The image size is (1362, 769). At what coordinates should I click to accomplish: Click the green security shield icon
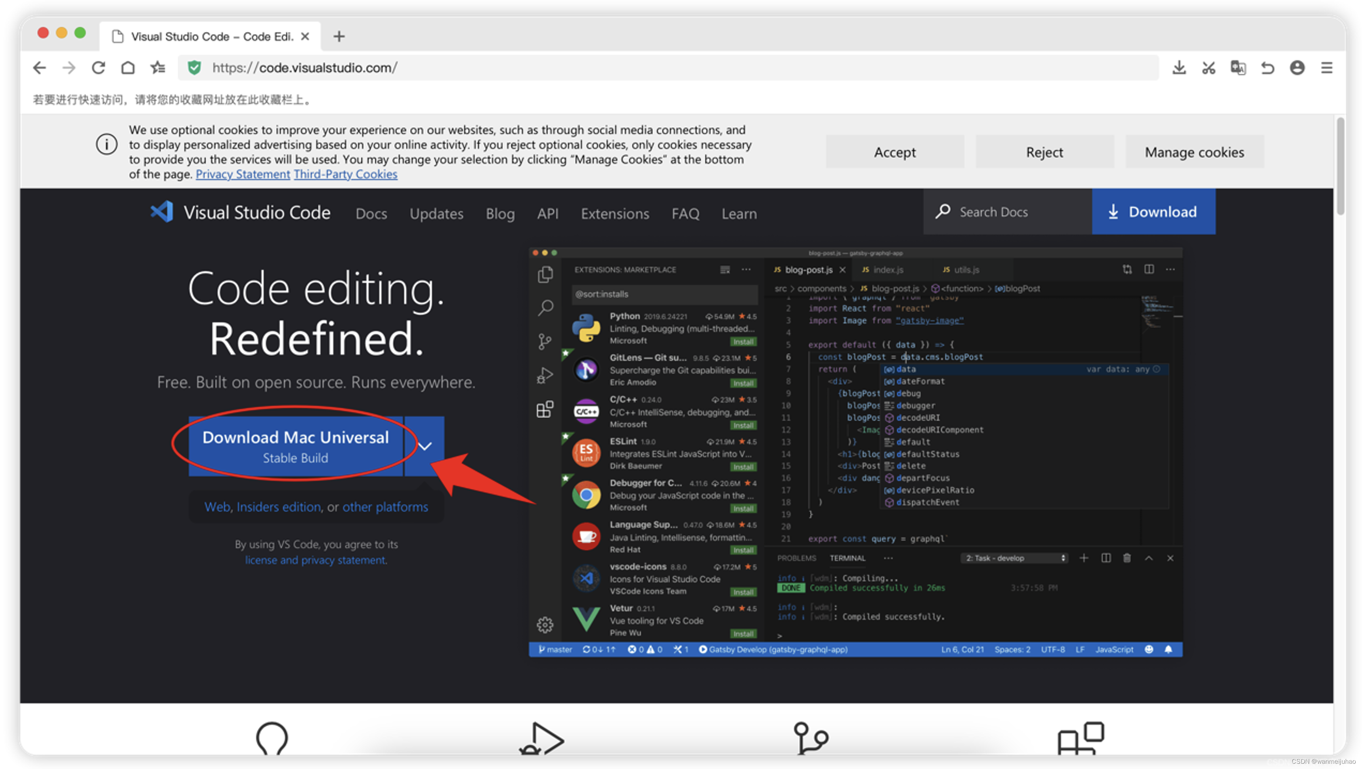coord(195,68)
